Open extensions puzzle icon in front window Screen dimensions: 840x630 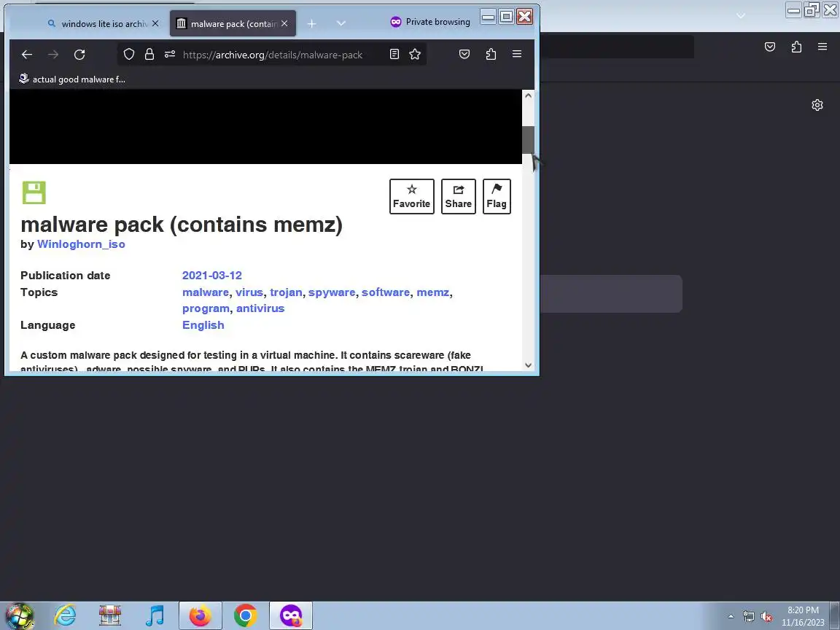point(491,54)
